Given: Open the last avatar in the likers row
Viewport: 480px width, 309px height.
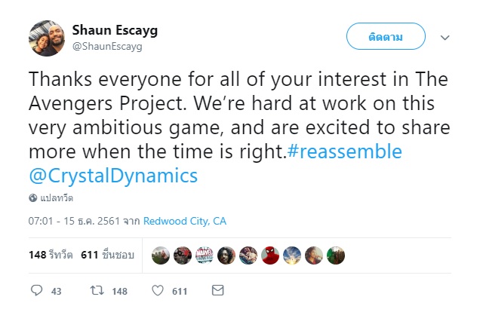Looking at the screenshot, I should pyautogui.click(x=336, y=255).
